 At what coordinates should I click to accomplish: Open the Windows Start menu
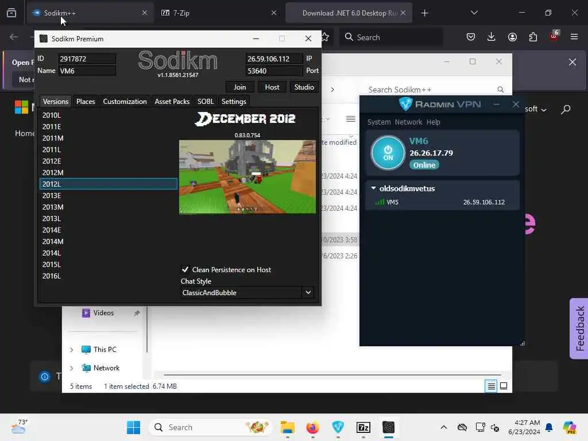133,427
